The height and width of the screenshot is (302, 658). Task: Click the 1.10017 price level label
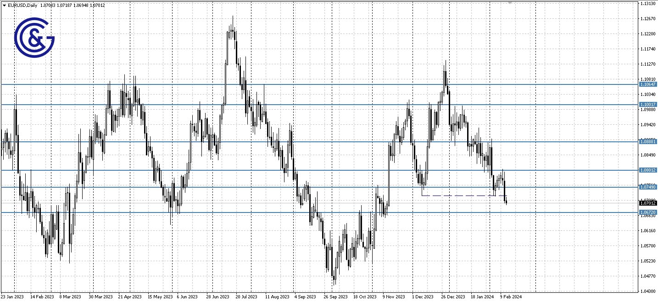point(648,105)
